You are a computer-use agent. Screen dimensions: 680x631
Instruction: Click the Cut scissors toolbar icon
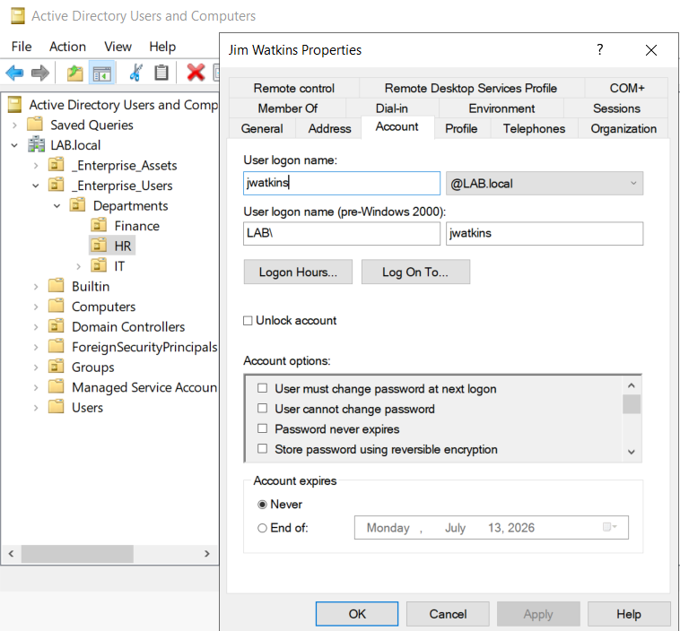[x=135, y=73]
